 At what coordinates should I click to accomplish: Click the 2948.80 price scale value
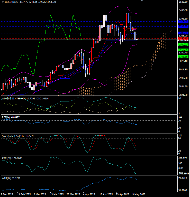(x=183, y=78)
